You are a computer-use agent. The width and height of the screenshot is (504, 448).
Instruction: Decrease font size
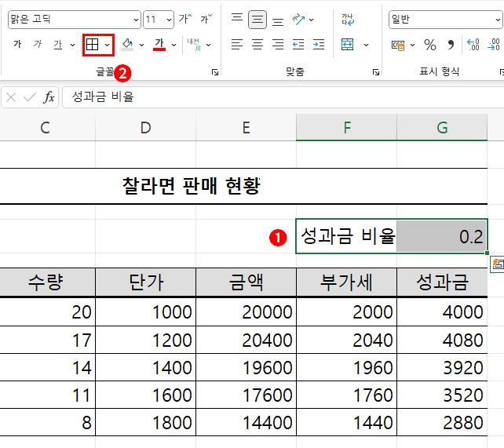(x=206, y=19)
